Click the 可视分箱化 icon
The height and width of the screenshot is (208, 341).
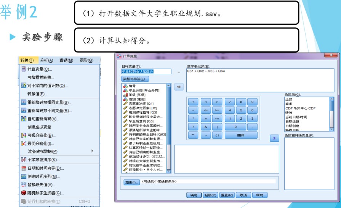(23, 135)
